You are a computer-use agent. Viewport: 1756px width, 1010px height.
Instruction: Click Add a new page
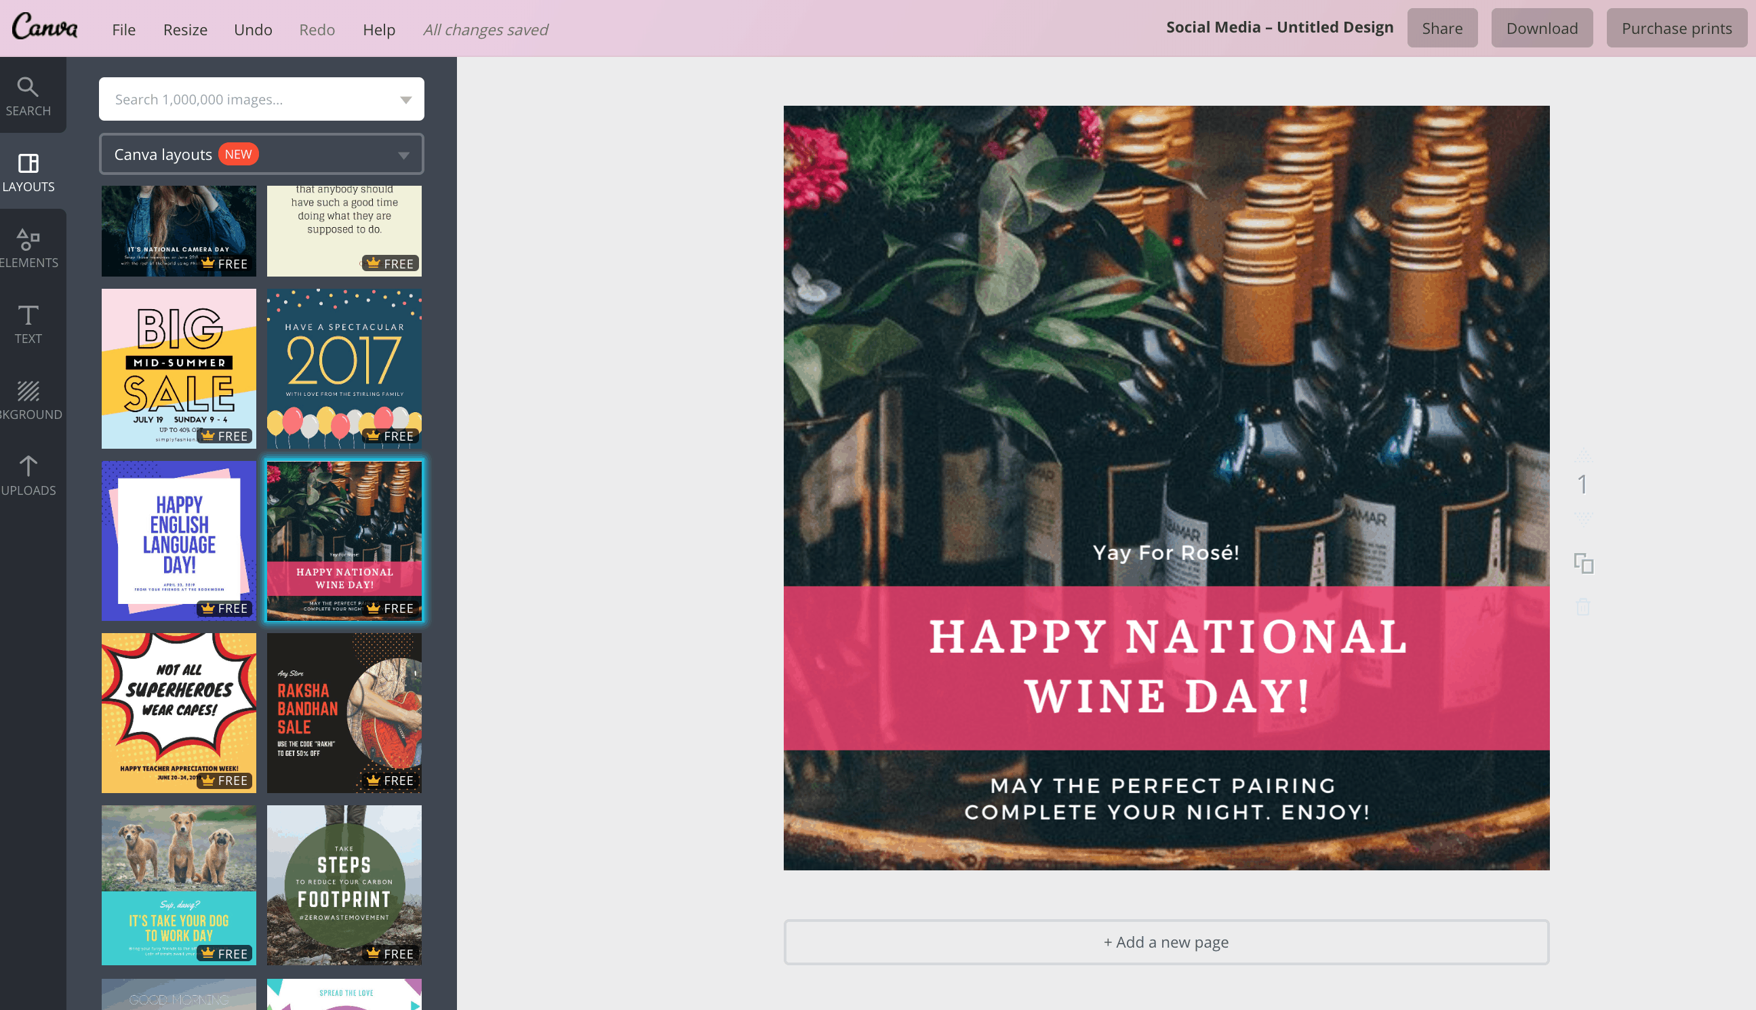point(1165,942)
